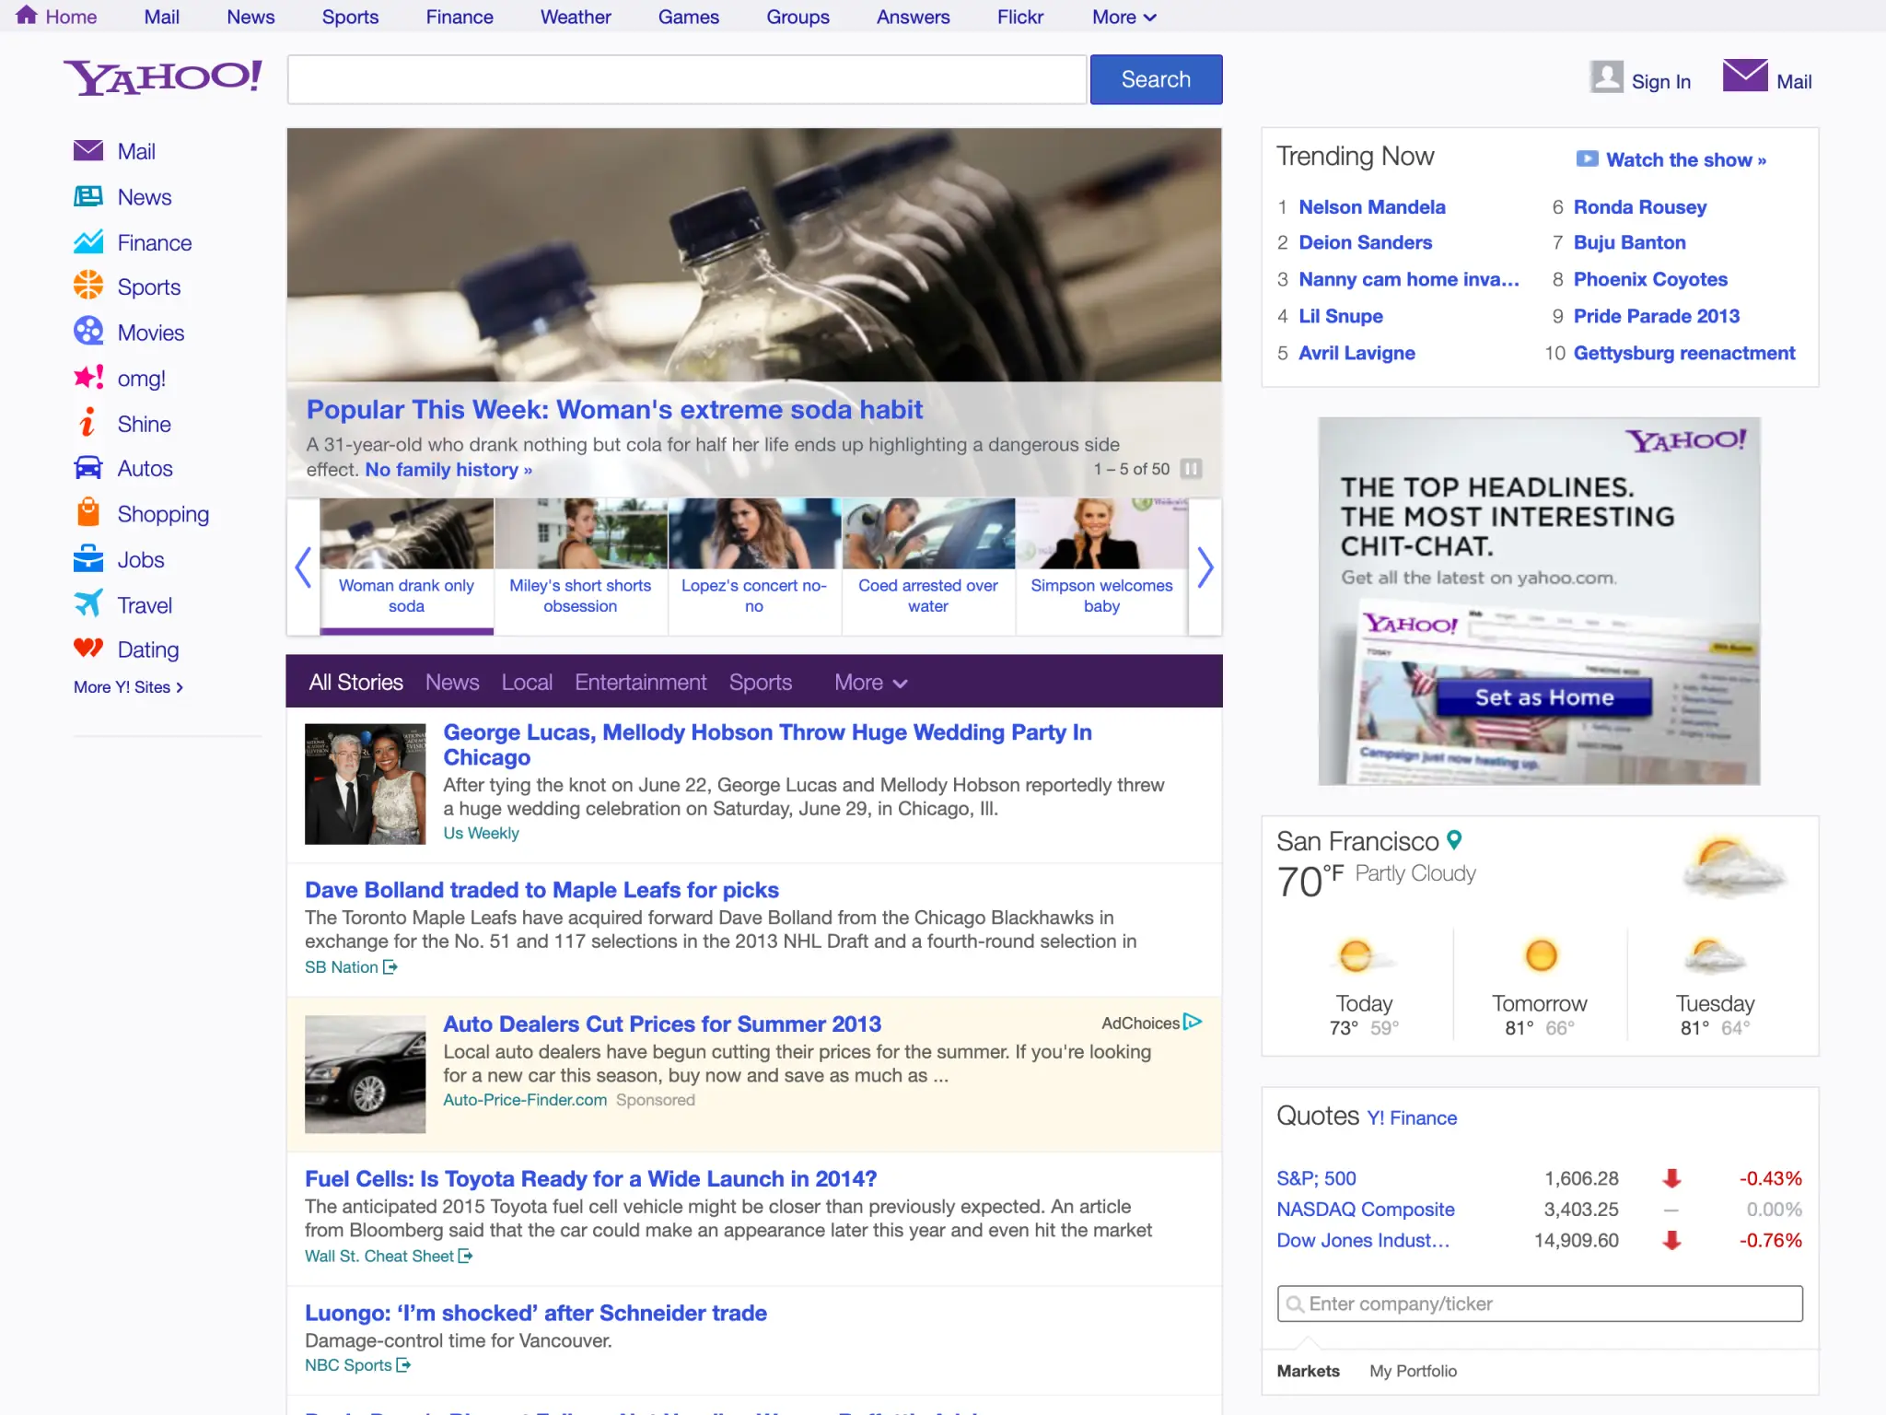Select the Travel airplane icon
Screen dimensions: 1886x1415
88,604
